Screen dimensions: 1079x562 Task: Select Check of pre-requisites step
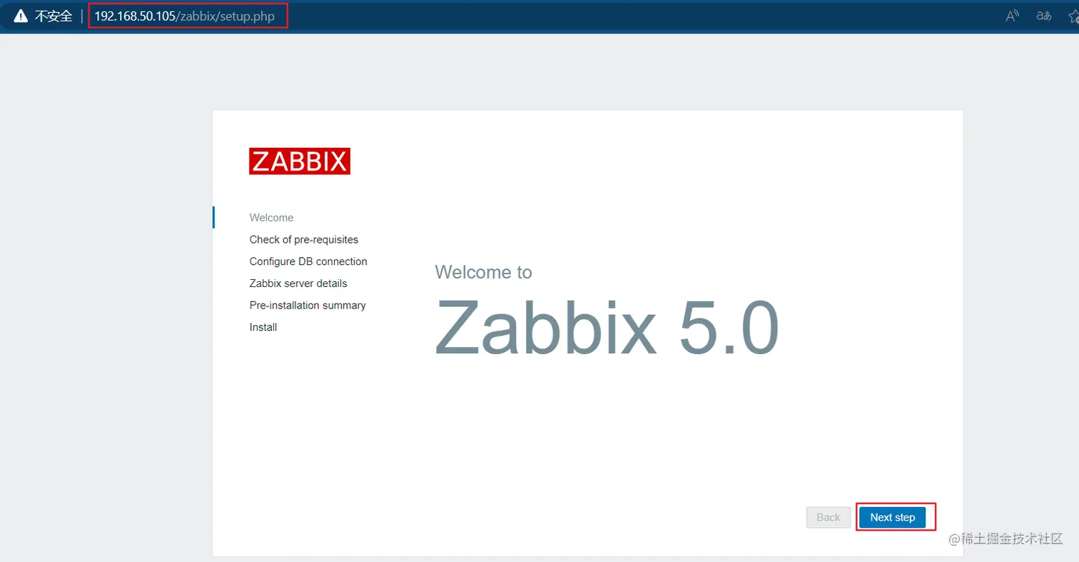(304, 239)
